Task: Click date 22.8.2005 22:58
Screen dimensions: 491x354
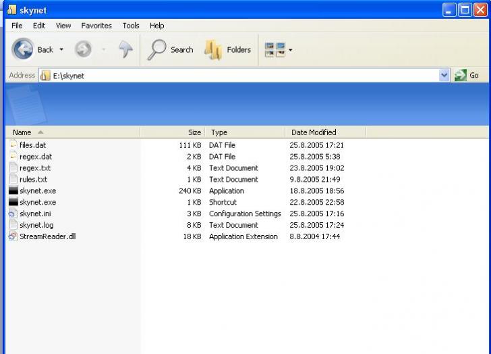Action: pyautogui.click(x=317, y=202)
